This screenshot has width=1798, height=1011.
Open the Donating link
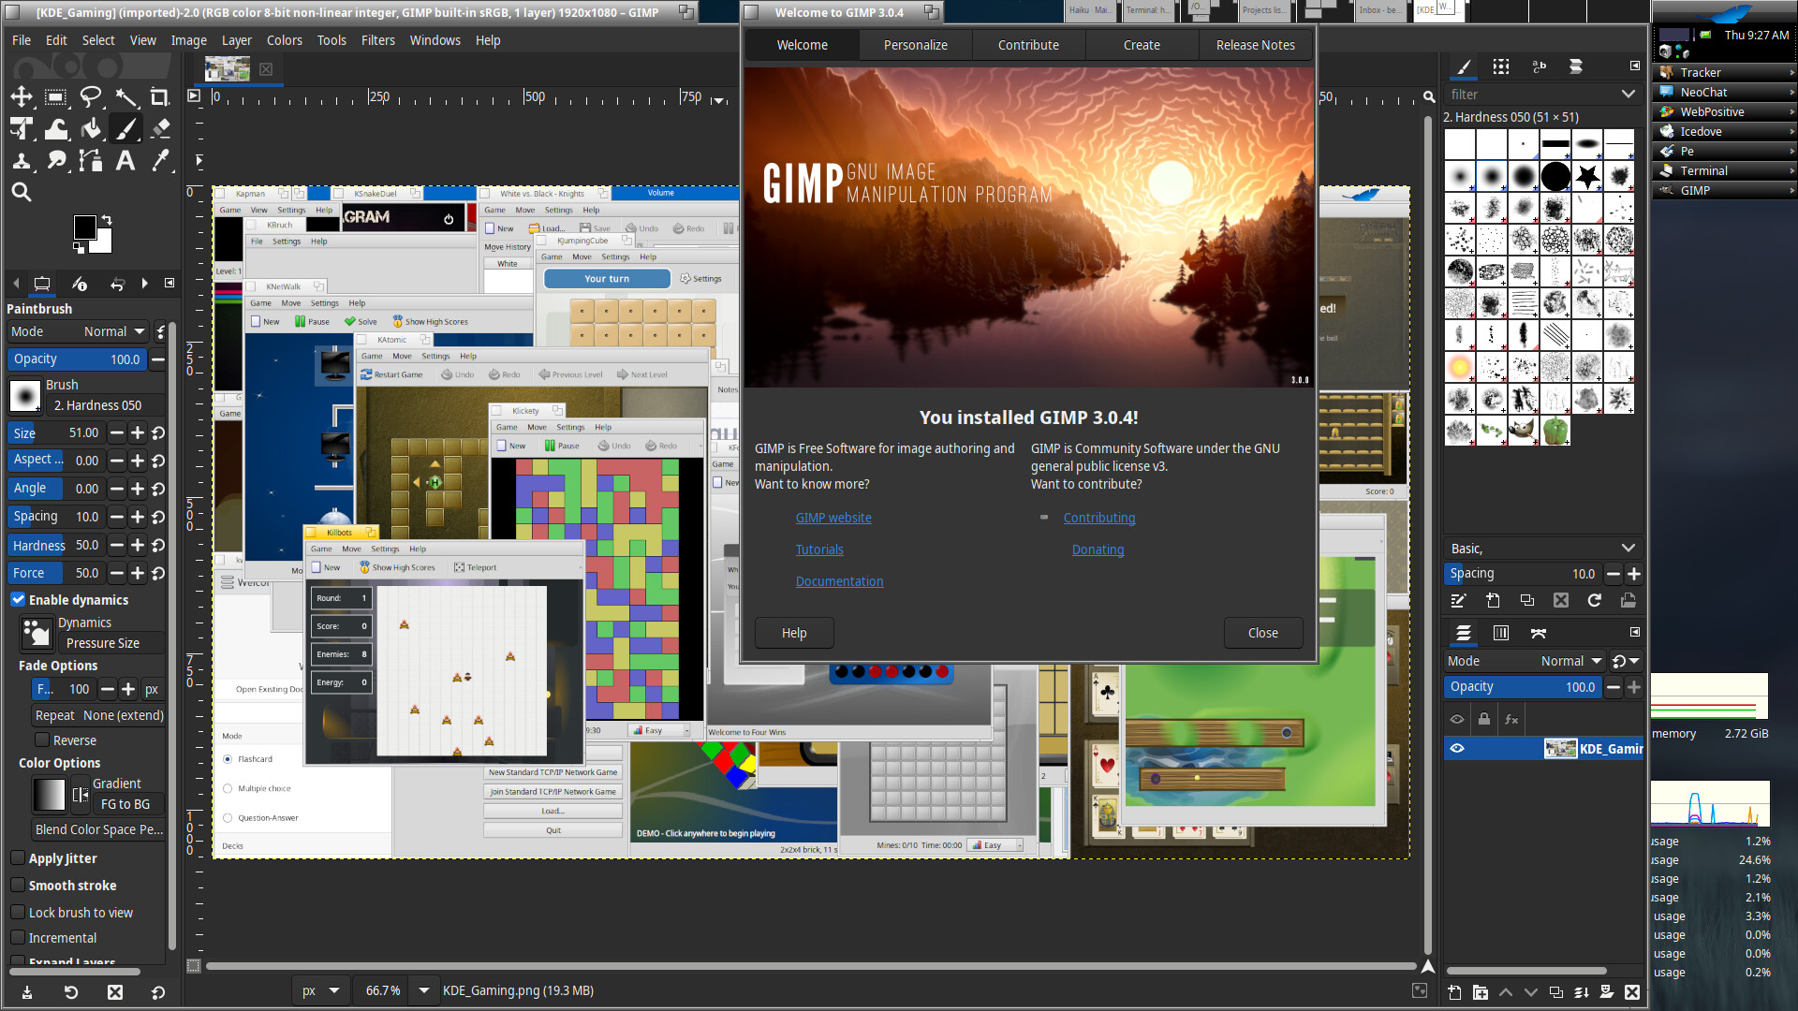1098,549
